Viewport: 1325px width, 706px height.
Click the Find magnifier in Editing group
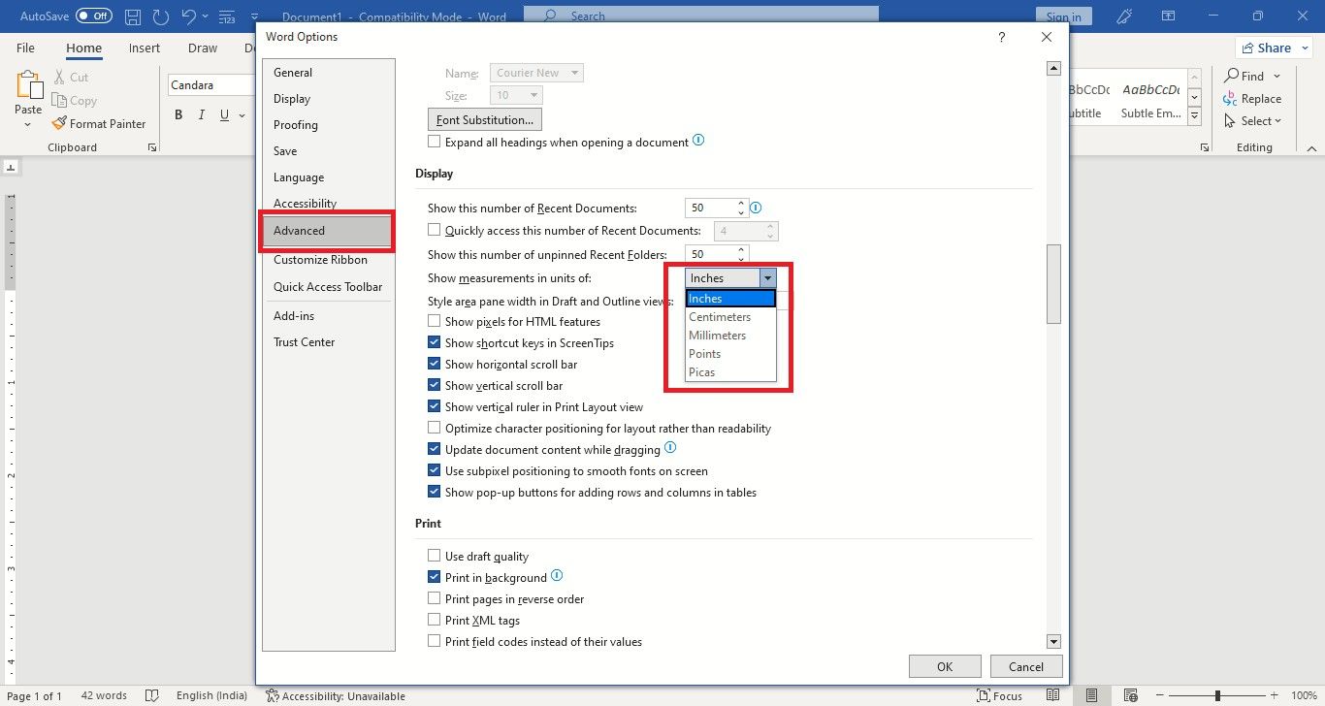pos(1232,76)
